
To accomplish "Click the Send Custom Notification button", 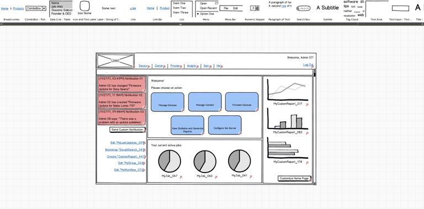I will pyautogui.click(x=128, y=130).
